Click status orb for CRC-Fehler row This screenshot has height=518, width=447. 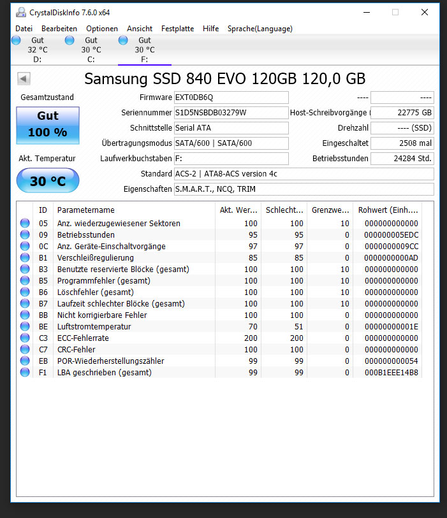25,349
